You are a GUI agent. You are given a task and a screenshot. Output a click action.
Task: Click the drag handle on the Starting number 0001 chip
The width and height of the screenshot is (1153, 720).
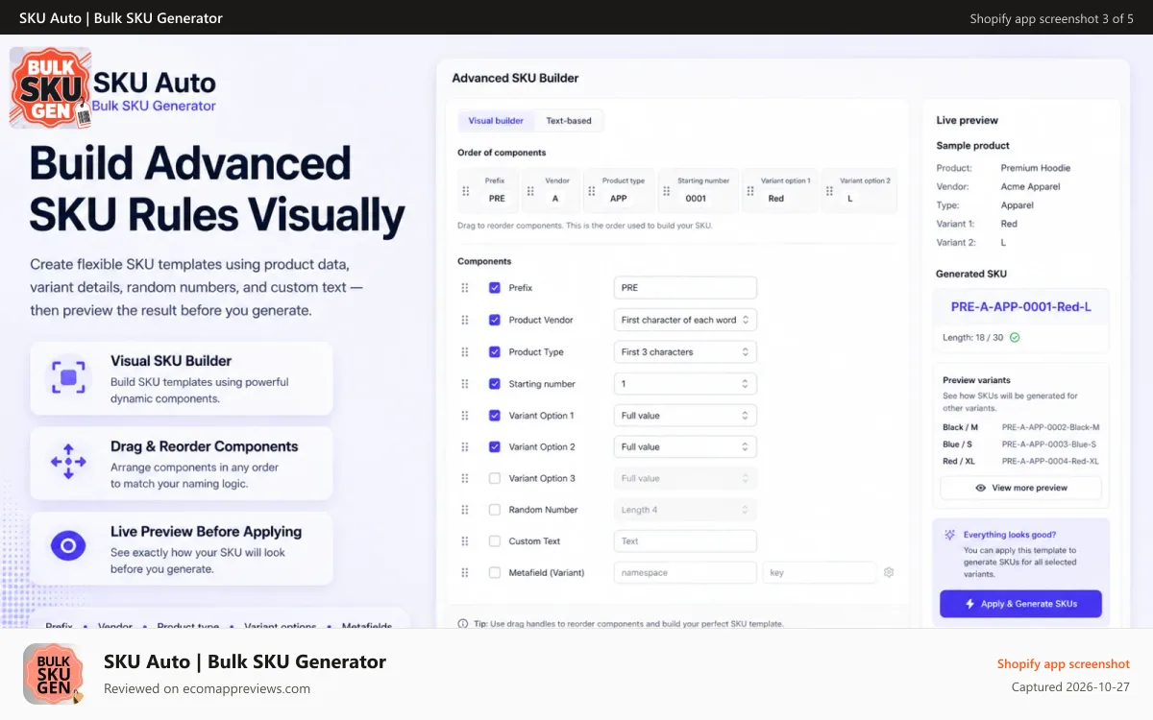(x=668, y=191)
